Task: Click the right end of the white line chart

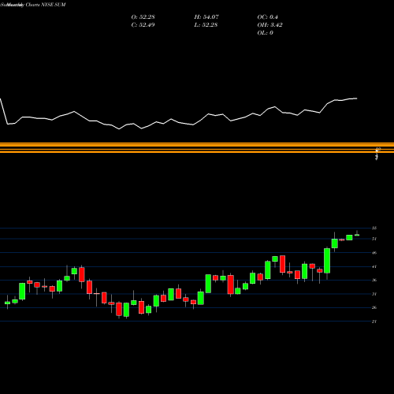Action: coord(357,98)
